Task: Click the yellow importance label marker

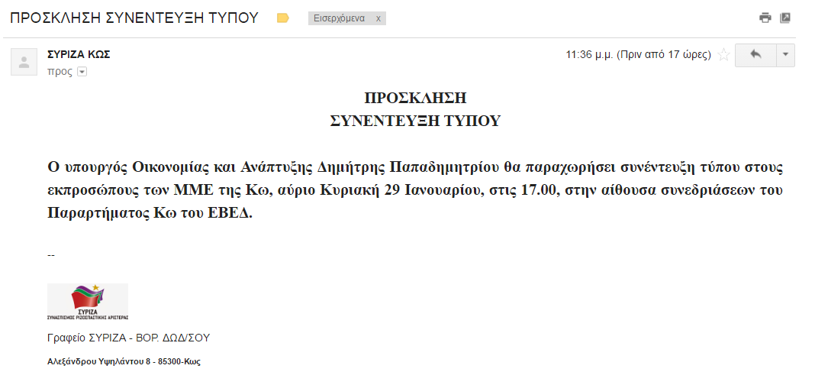Action: [x=283, y=18]
